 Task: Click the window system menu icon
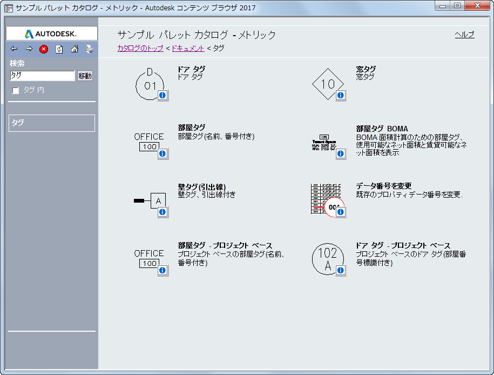pyautogui.click(x=9, y=8)
